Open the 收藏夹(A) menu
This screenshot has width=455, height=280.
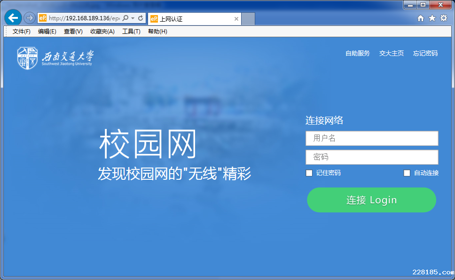102,32
